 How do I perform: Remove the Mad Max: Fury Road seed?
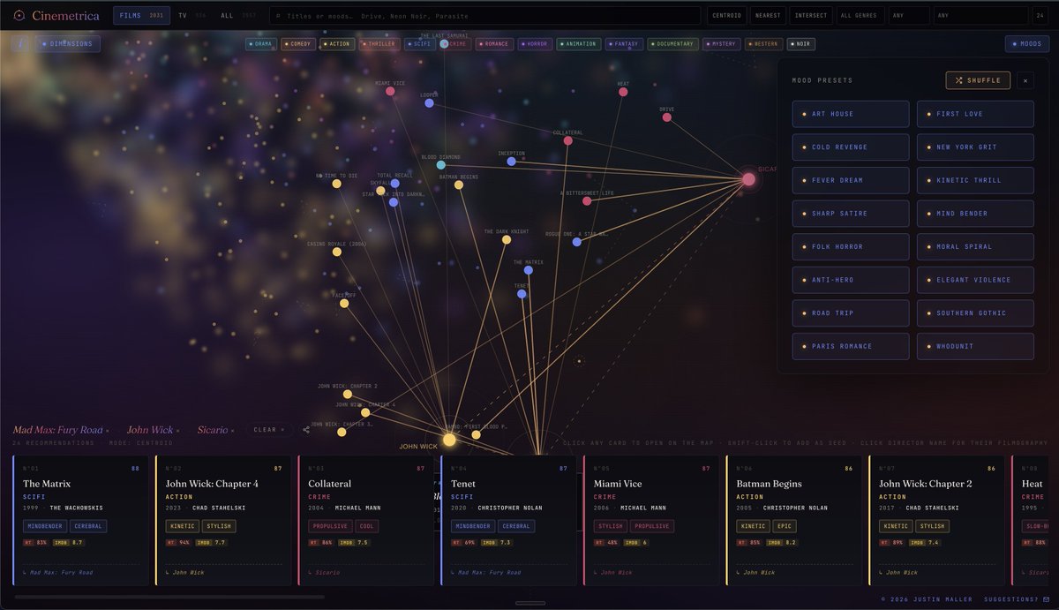point(108,431)
